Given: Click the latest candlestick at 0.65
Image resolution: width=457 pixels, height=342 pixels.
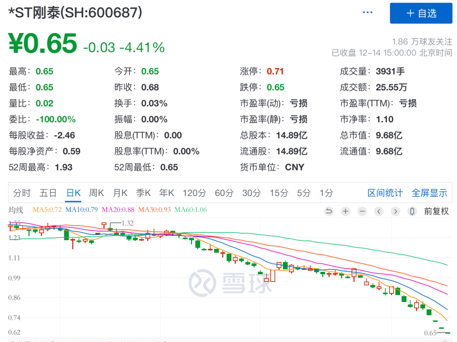Looking at the screenshot, I should (x=448, y=333).
